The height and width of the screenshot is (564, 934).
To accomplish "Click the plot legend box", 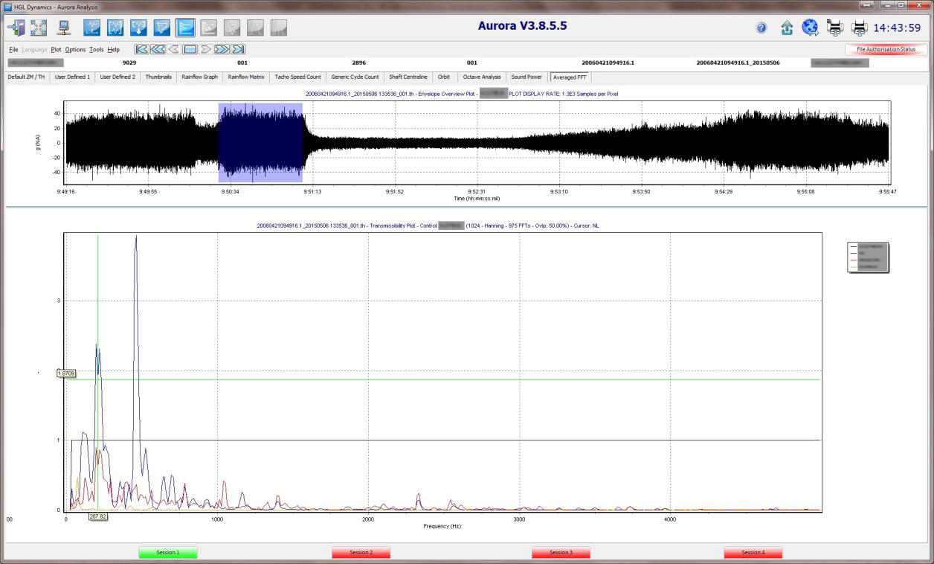I will pyautogui.click(x=868, y=257).
